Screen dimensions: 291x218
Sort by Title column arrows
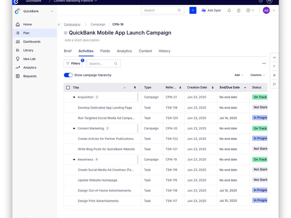135,88
